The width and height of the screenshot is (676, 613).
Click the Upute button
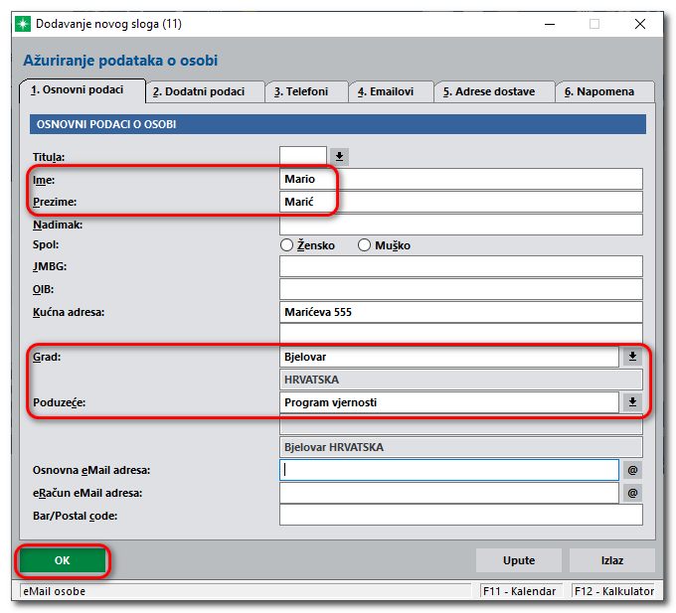[518, 560]
